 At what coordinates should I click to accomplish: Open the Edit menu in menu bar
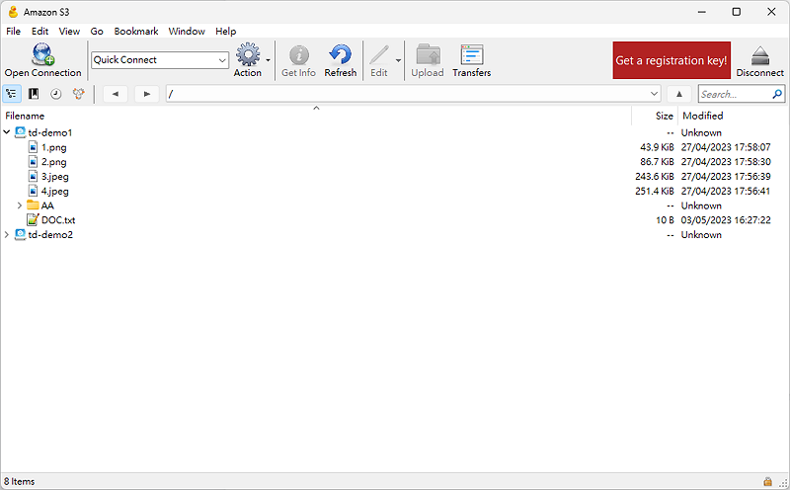click(39, 32)
